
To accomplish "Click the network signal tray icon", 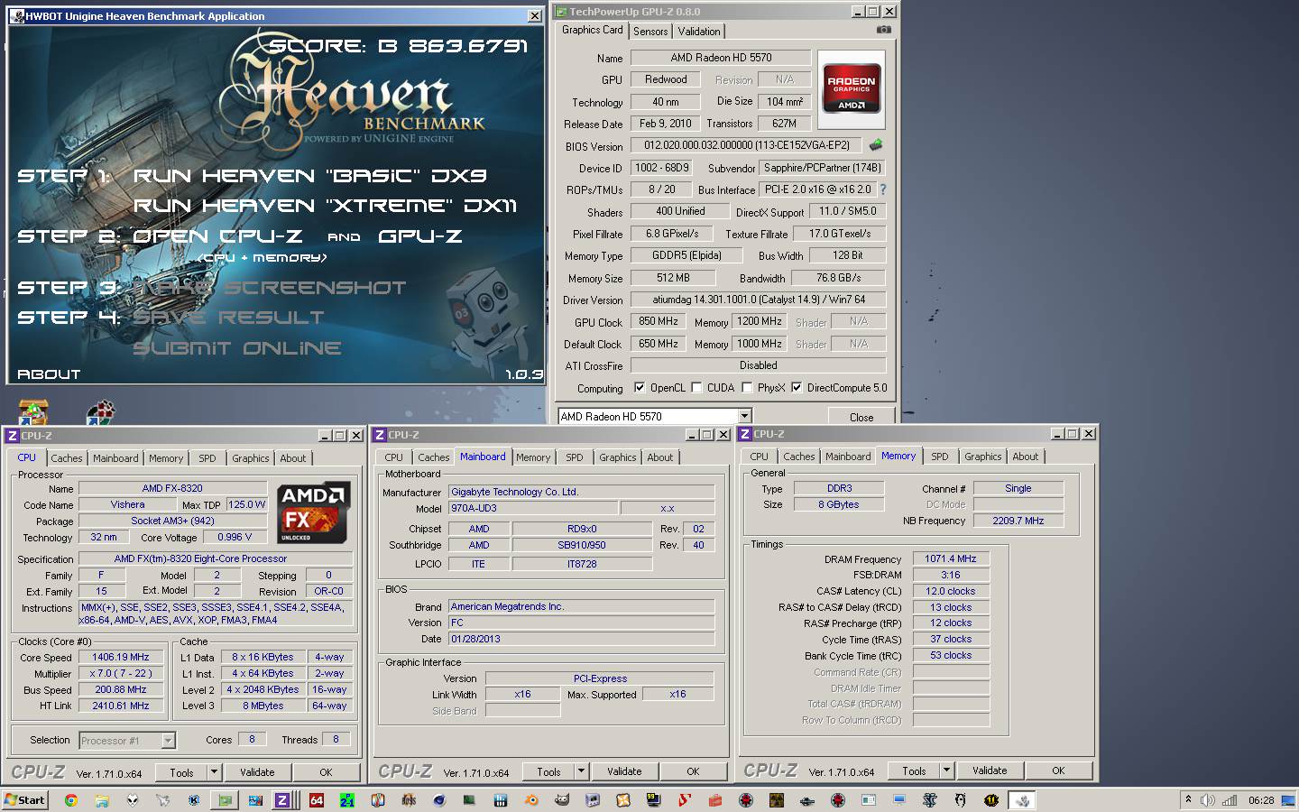I will [1229, 799].
